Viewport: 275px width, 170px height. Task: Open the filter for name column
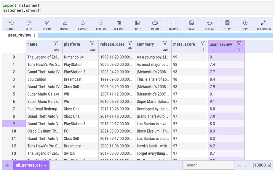click(x=56, y=43)
